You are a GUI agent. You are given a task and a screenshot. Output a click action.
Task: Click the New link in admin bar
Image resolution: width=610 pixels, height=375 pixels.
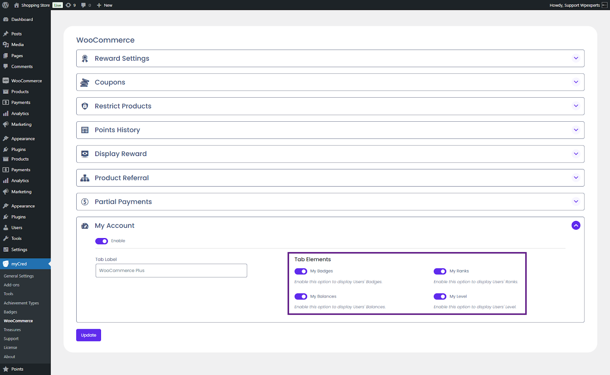[x=105, y=5]
